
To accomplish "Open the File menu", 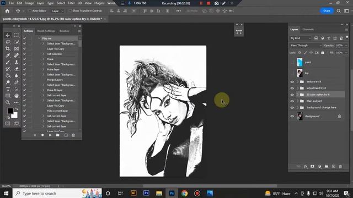I will pos(11,3).
